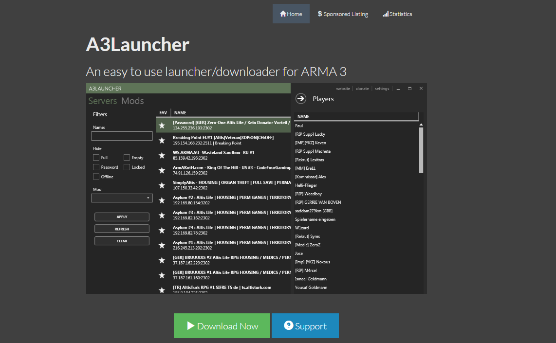
Task: Click the dollar icon beside Sponsored Listing
Action: (x=320, y=14)
